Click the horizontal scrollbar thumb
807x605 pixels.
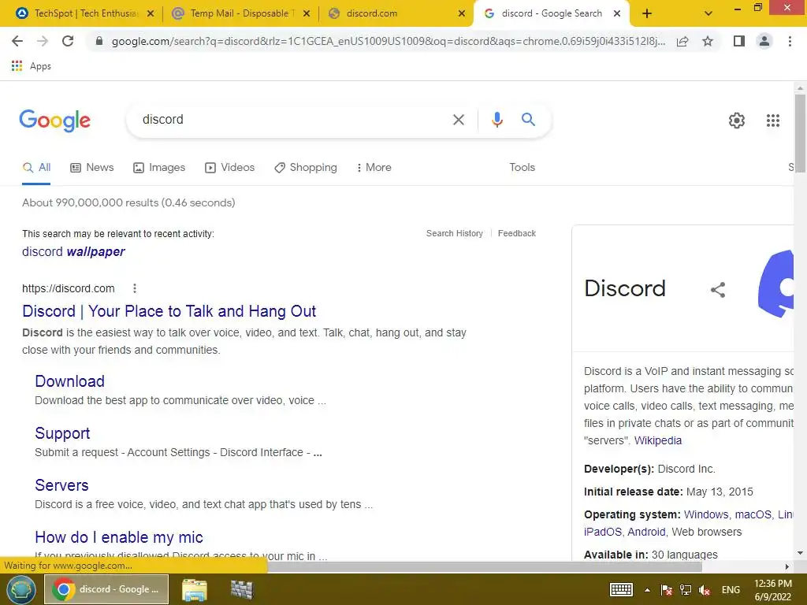[484, 566]
